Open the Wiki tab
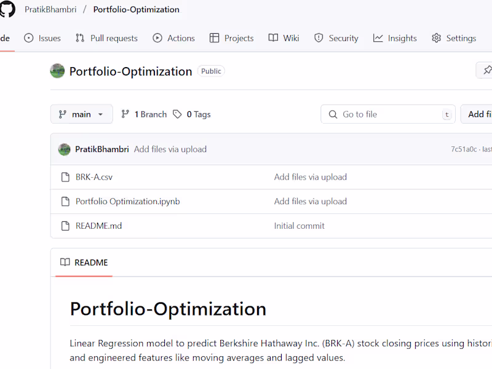492x369 pixels. [x=284, y=38]
